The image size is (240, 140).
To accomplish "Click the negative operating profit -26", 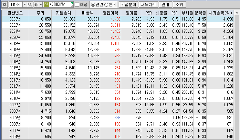I will coord(117,118).
